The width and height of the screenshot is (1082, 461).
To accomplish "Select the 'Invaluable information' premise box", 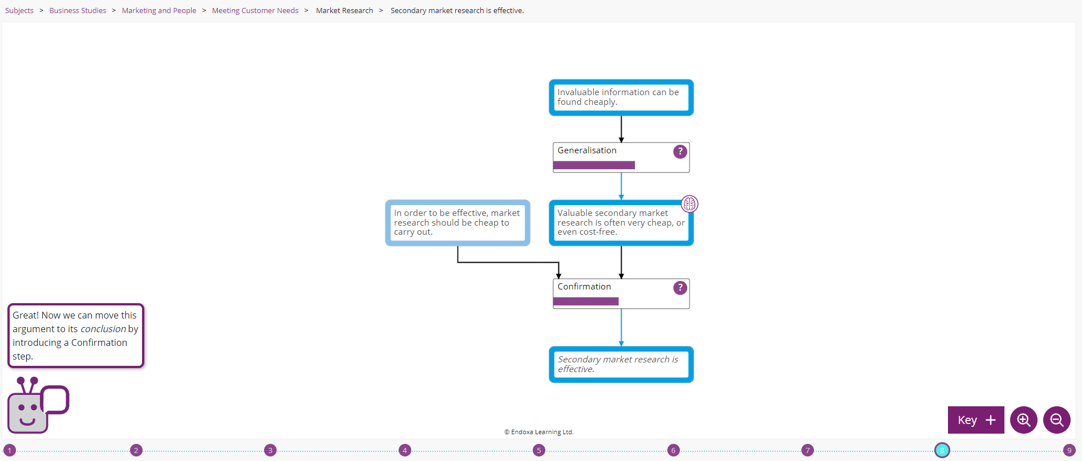I will tap(621, 97).
